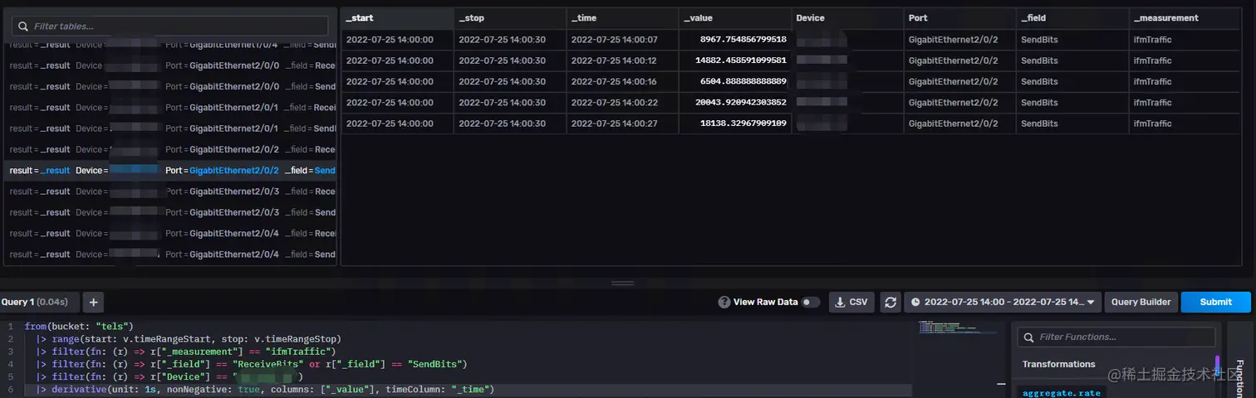Click the value cell 18138.32967909109
Screen dimensions: 1256x398
point(734,124)
